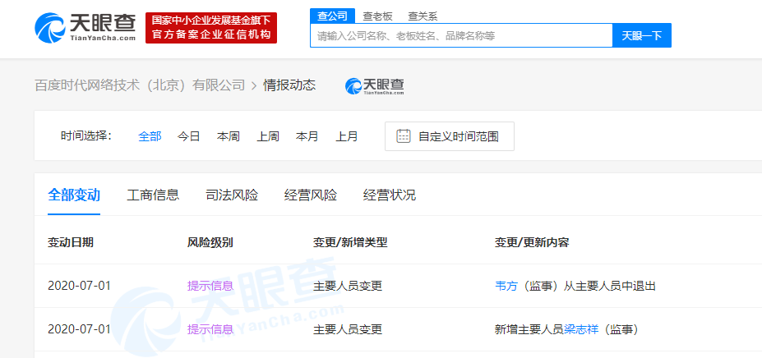Switch to the 查老板 search tab
Viewport: 762px width, 358px height.
click(x=377, y=16)
